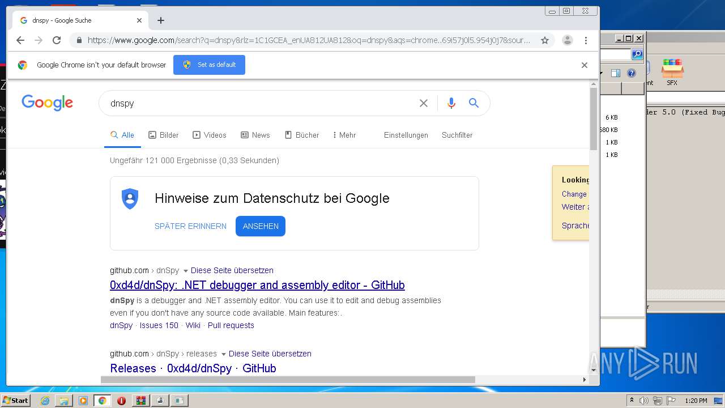Viewport: 725px width, 408px height.
Task: Open the Chrome profile avatar
Action: (x=567, y=40)
